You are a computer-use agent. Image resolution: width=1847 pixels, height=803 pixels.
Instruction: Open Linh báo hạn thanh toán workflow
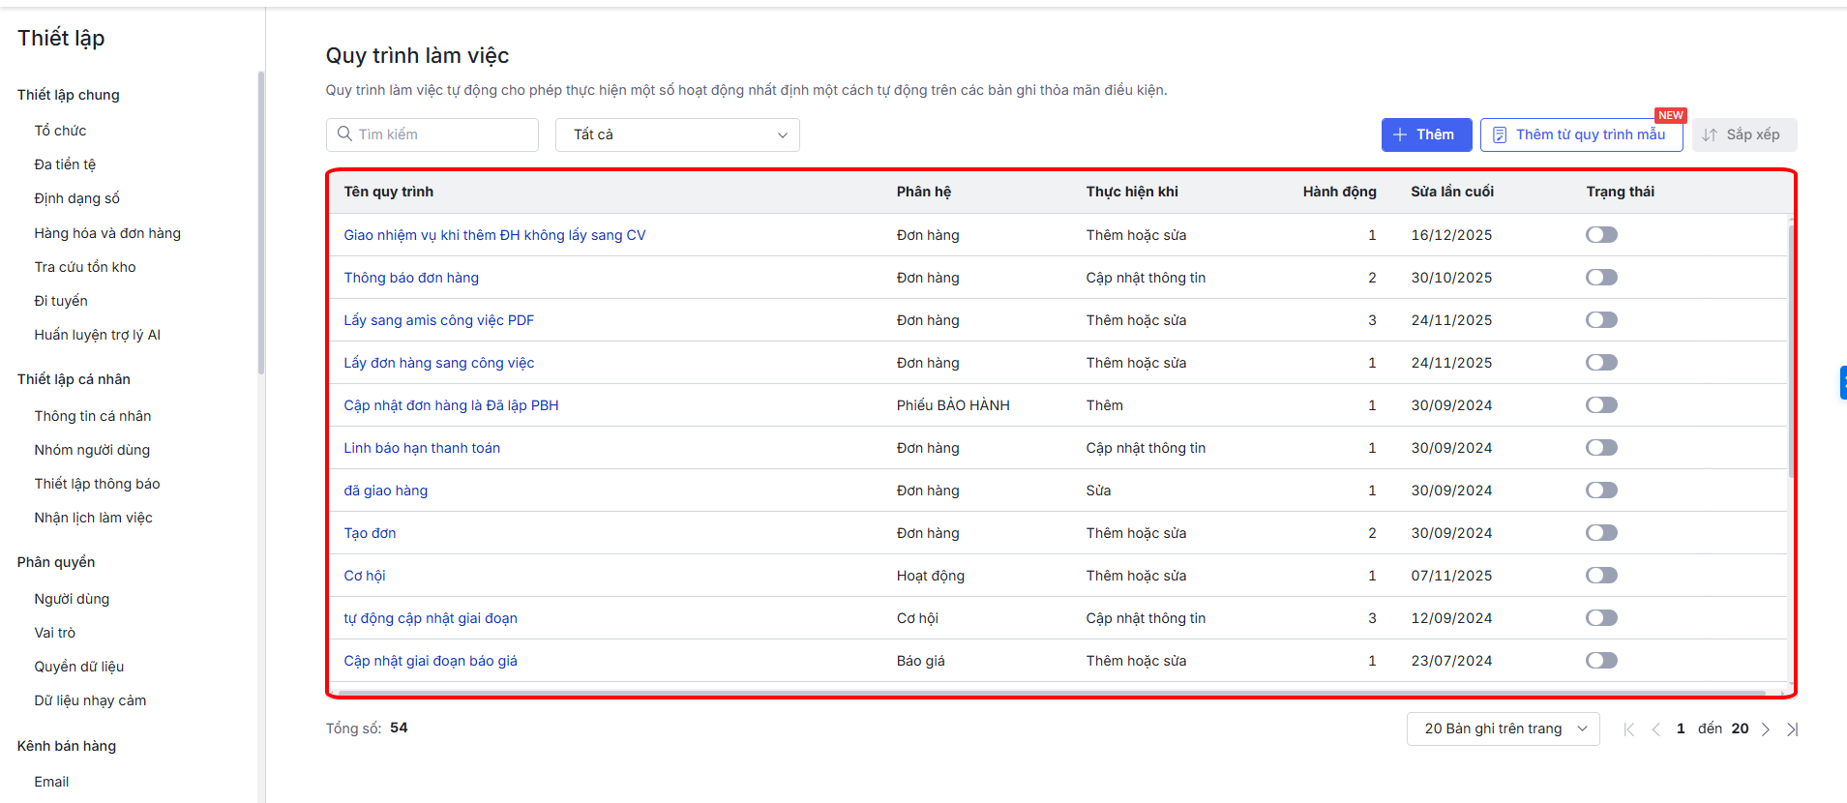422,448
